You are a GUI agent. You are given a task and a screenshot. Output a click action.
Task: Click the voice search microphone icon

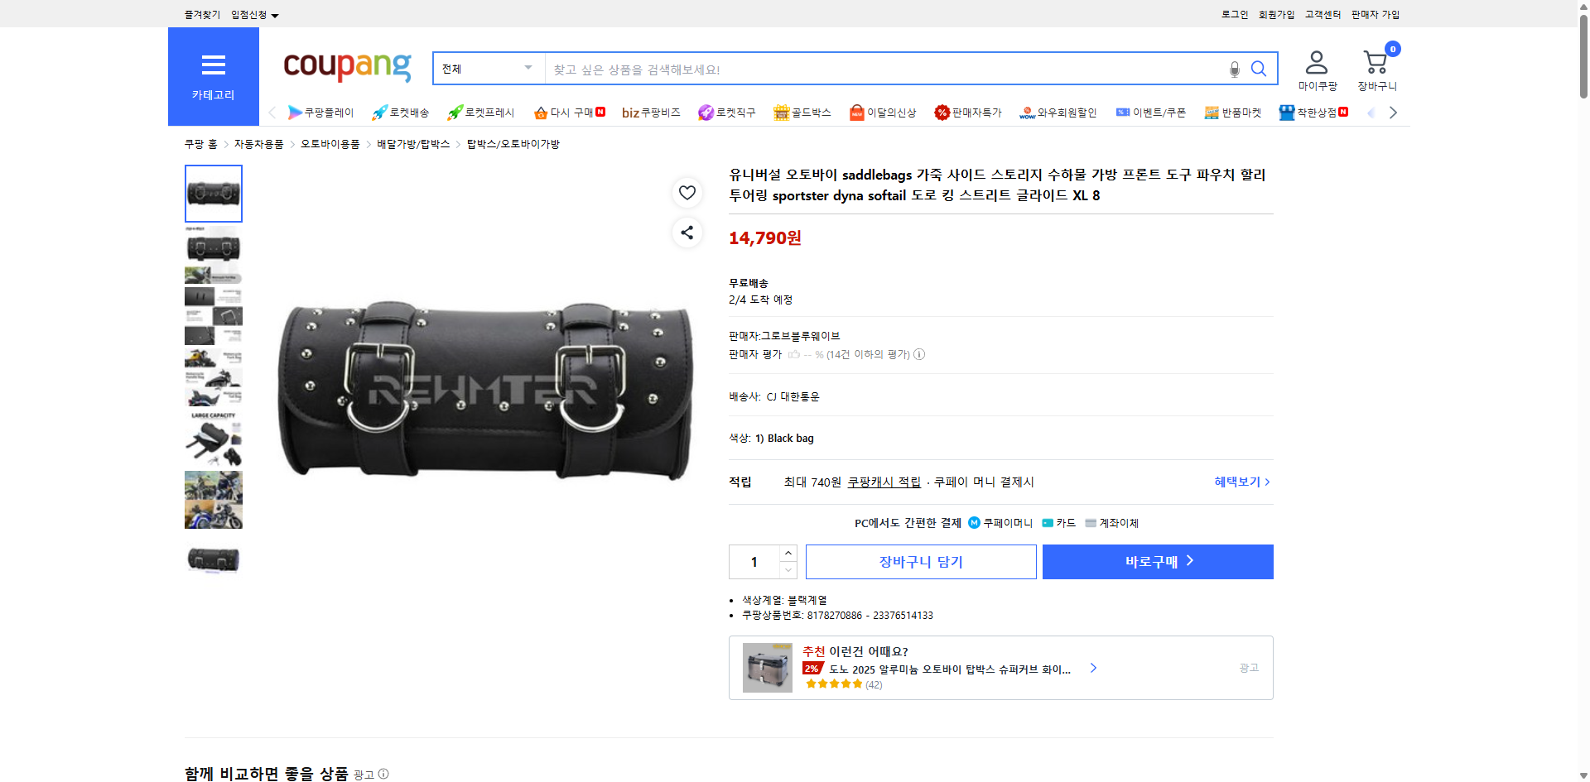pos(1233,69)
